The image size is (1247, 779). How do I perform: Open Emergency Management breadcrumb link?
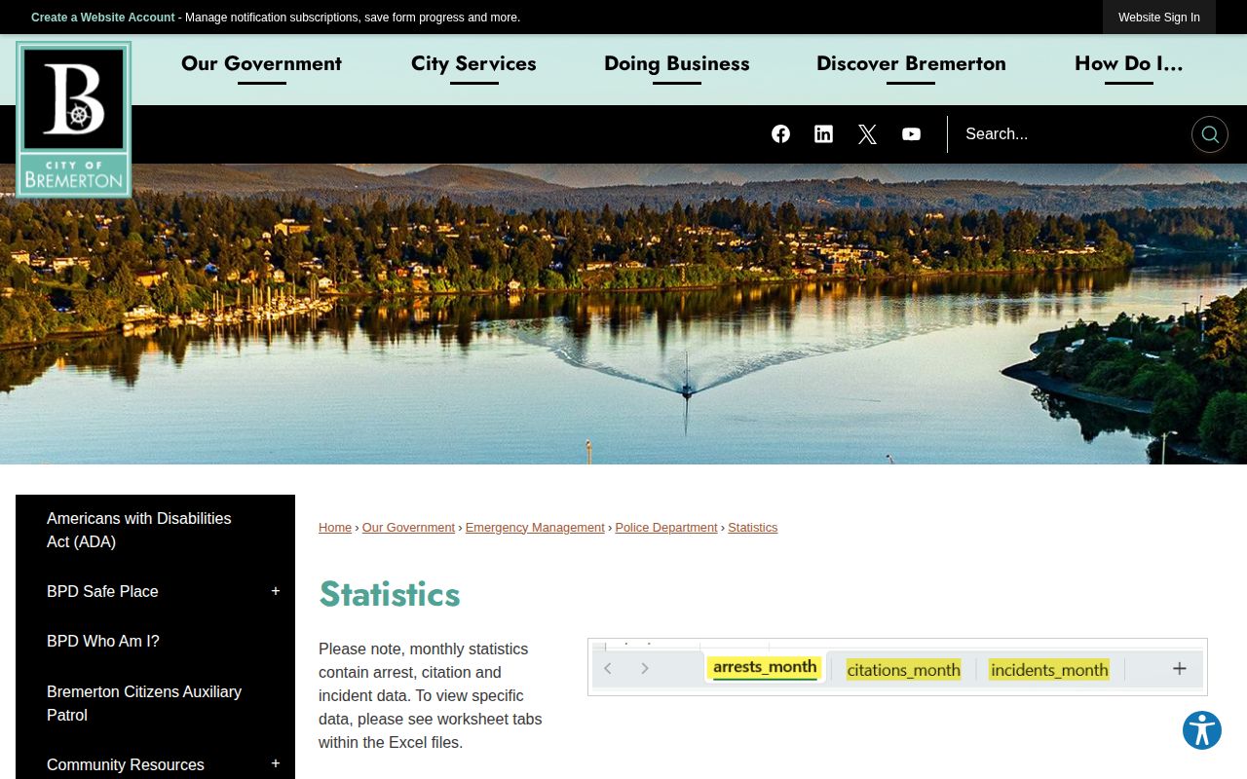pos(535,528)
